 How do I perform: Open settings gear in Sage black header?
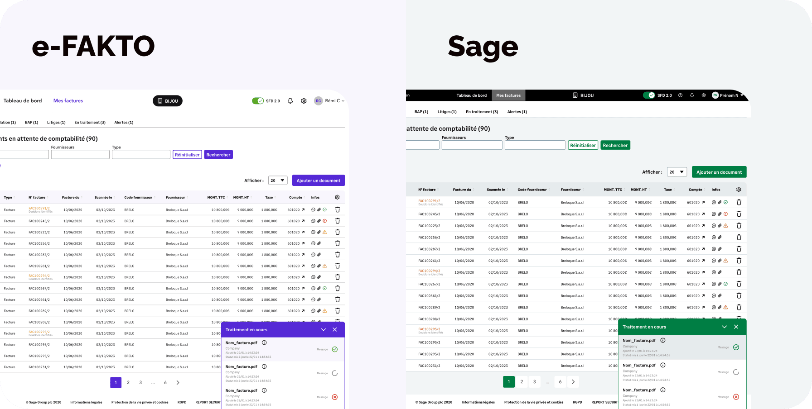704,95
